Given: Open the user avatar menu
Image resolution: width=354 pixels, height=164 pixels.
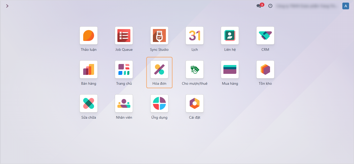Looking at the screenshot, I should [x=345, y=6].
